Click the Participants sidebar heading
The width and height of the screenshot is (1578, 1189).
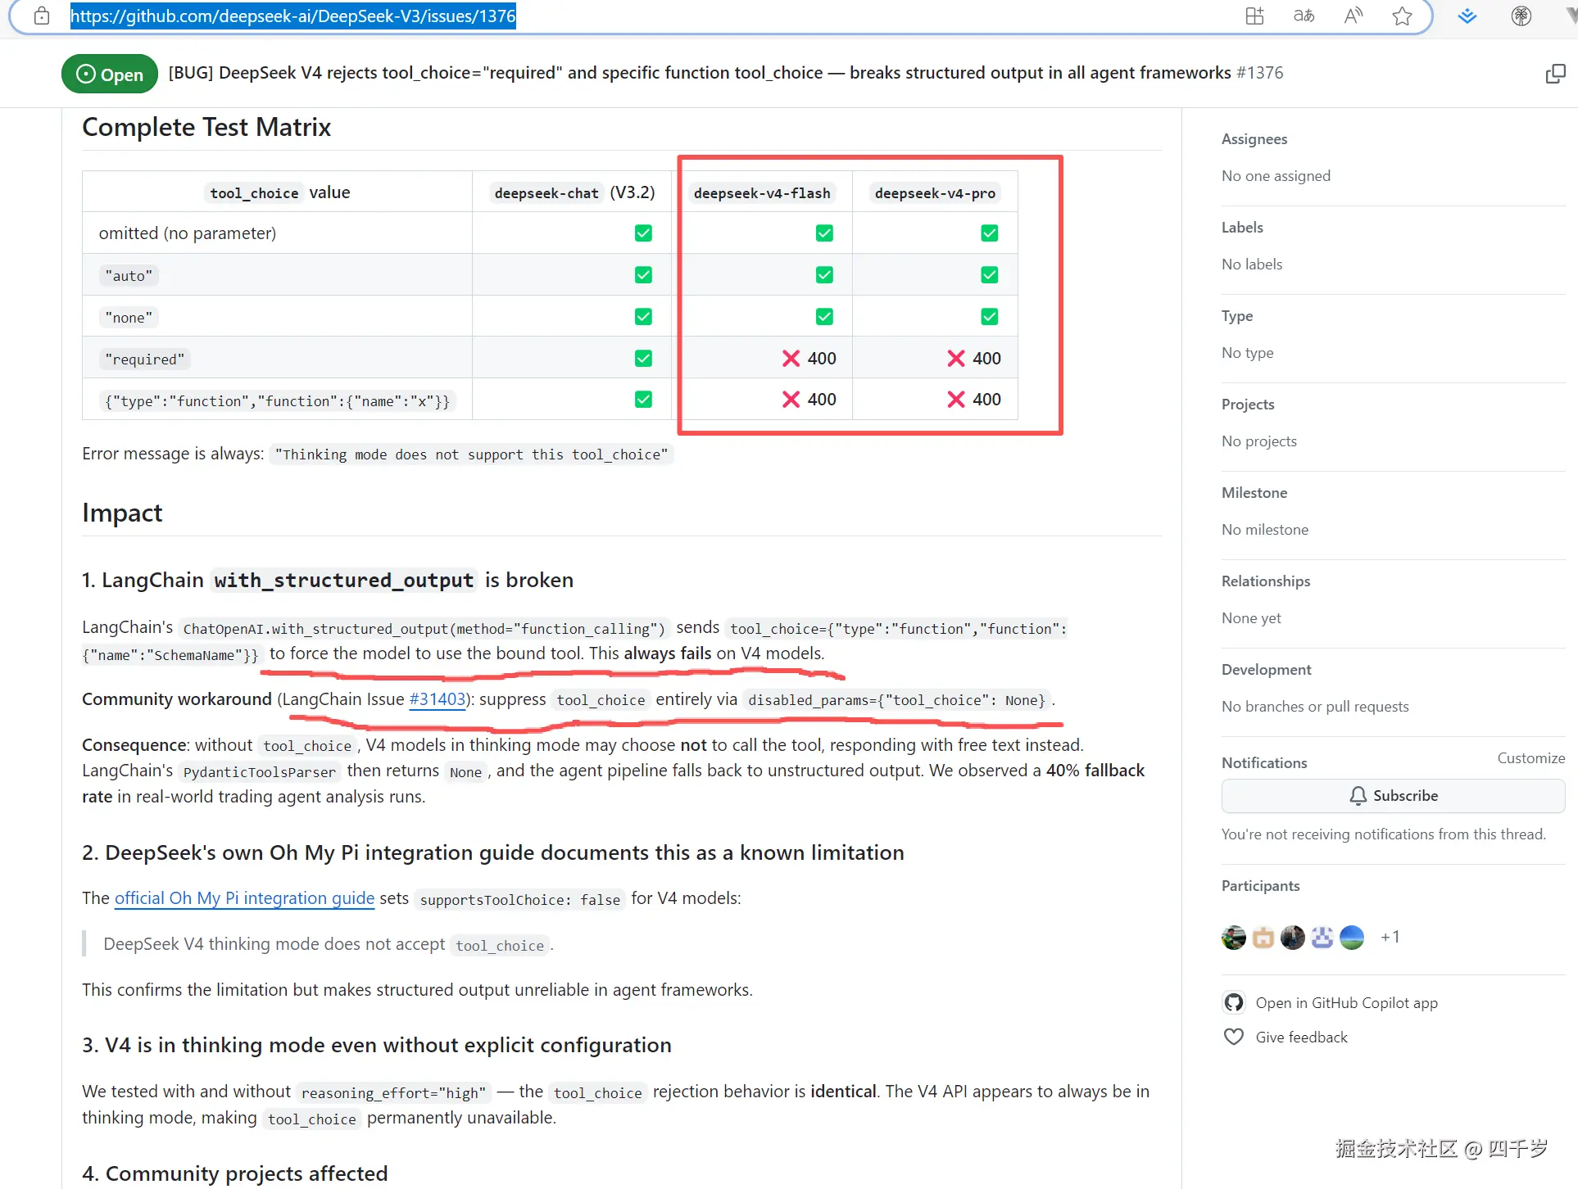(1260, 886)
